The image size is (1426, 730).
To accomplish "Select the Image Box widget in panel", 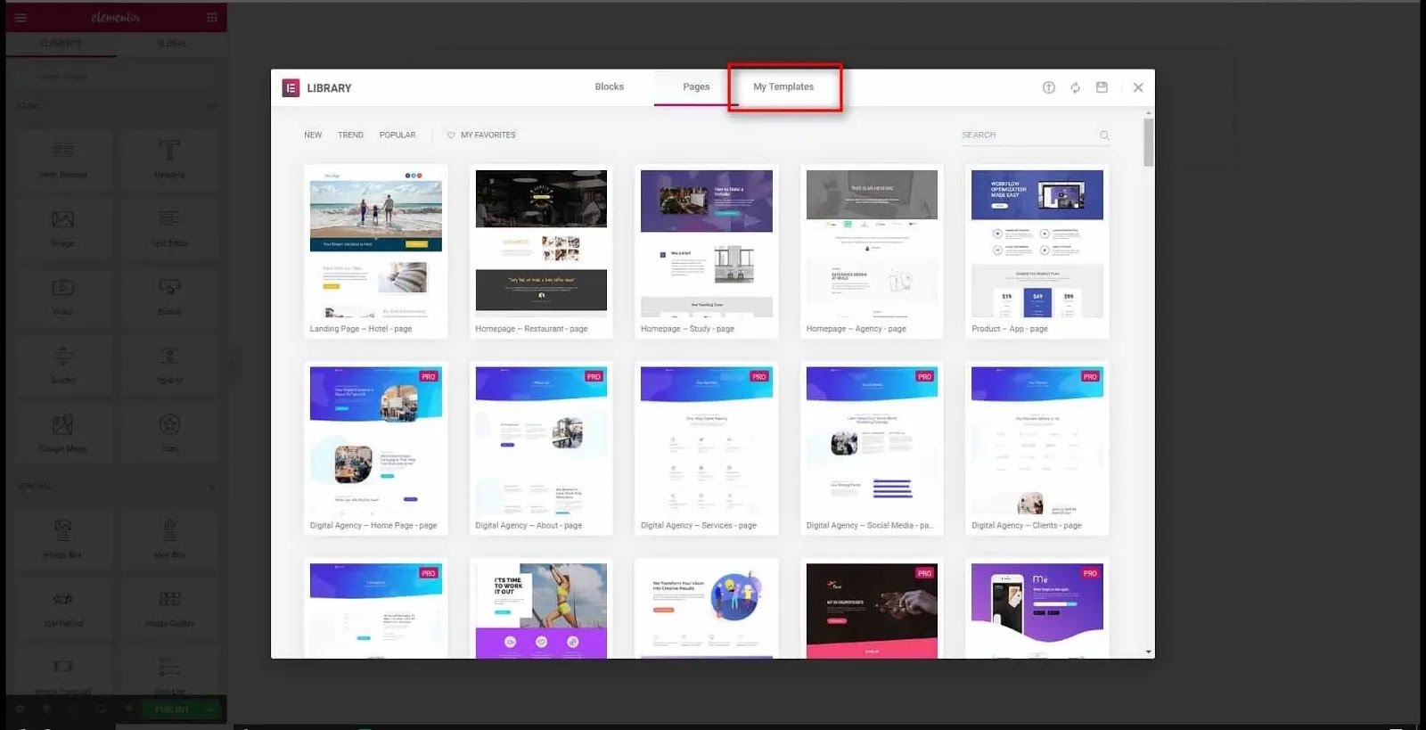I will (x=62, y=538).
